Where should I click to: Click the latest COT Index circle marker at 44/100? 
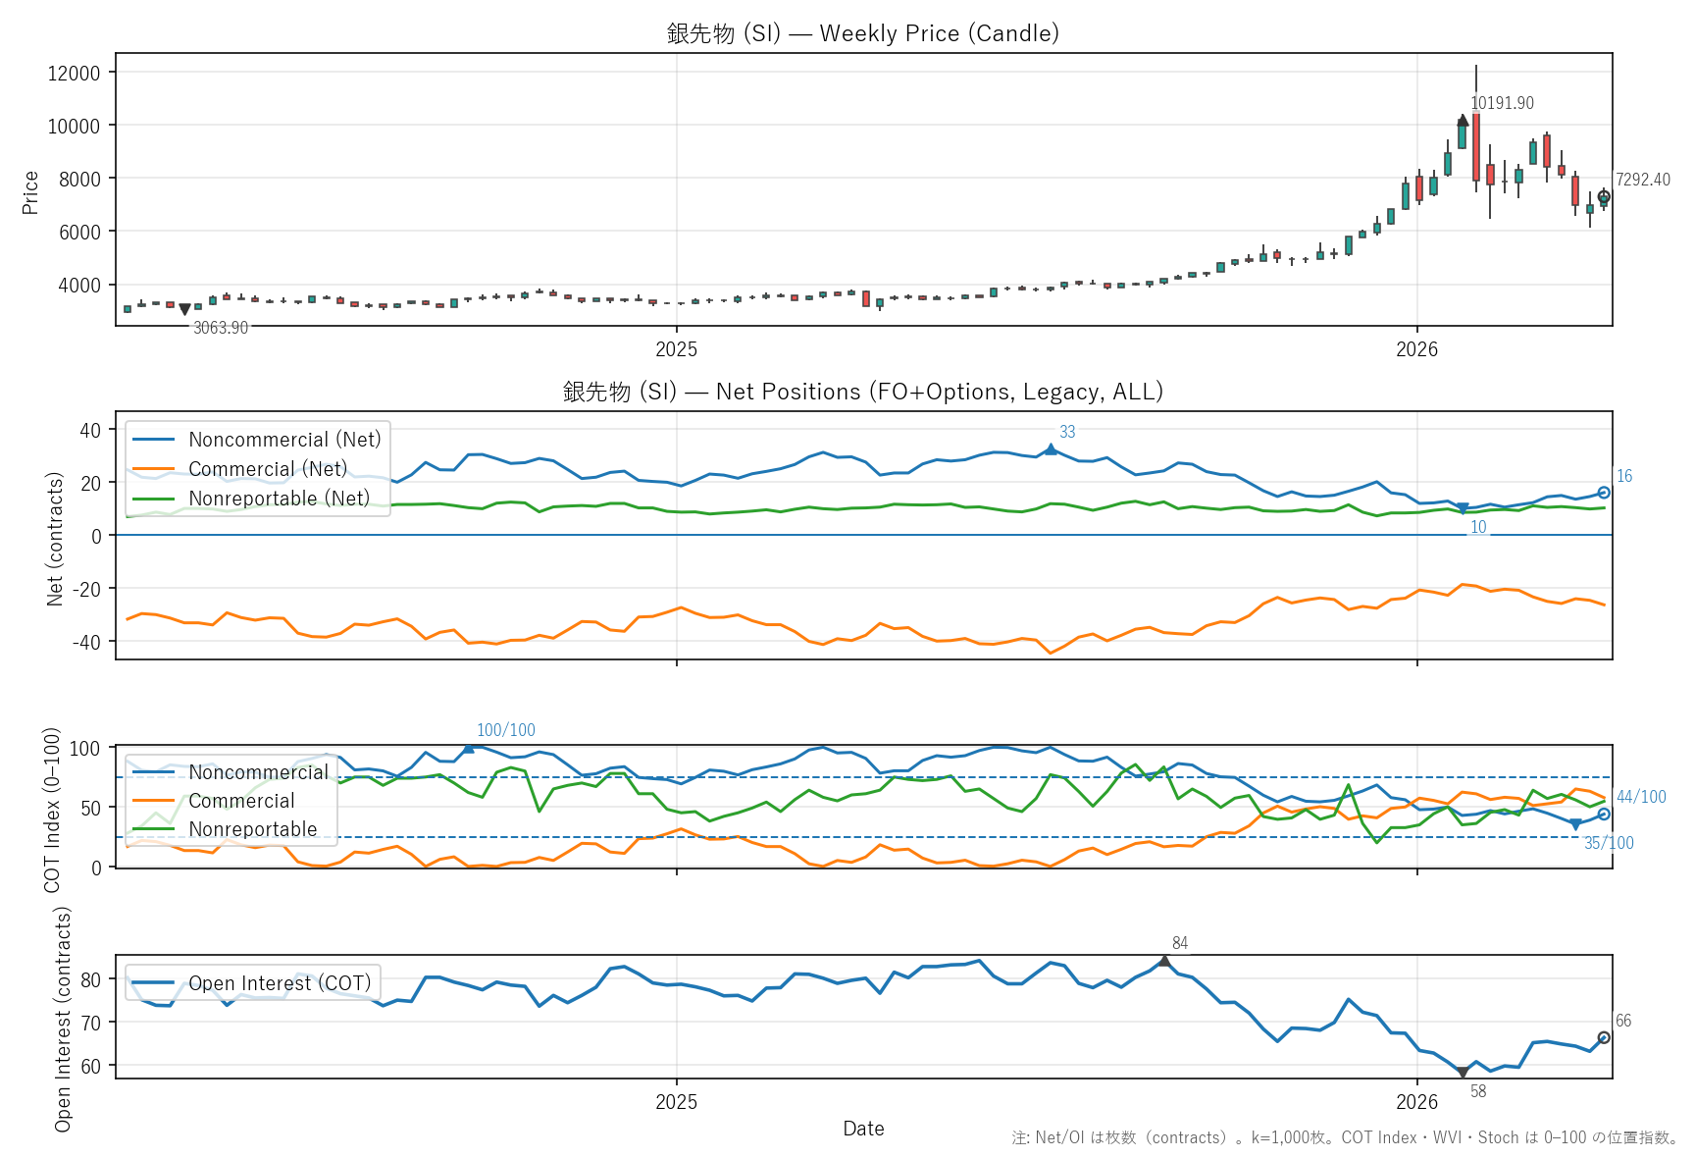[x=1604, y=815]
